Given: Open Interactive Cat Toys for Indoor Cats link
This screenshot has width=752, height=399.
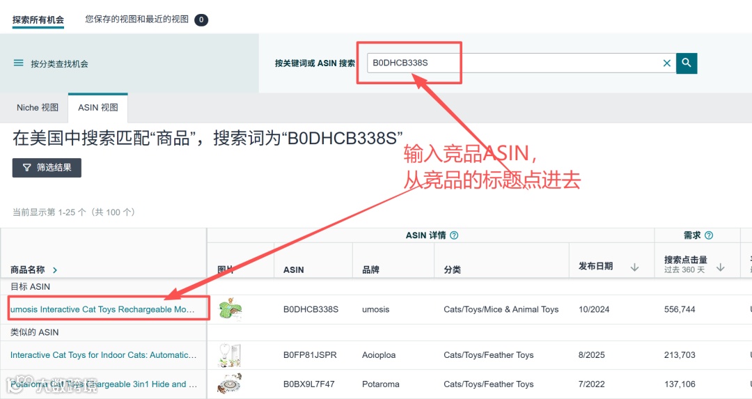Looking at the screenshot, I should [104, 355].
